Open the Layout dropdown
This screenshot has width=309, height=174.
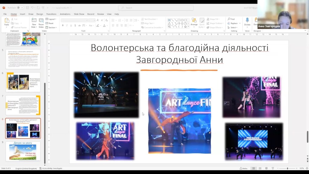coord(51,19)
